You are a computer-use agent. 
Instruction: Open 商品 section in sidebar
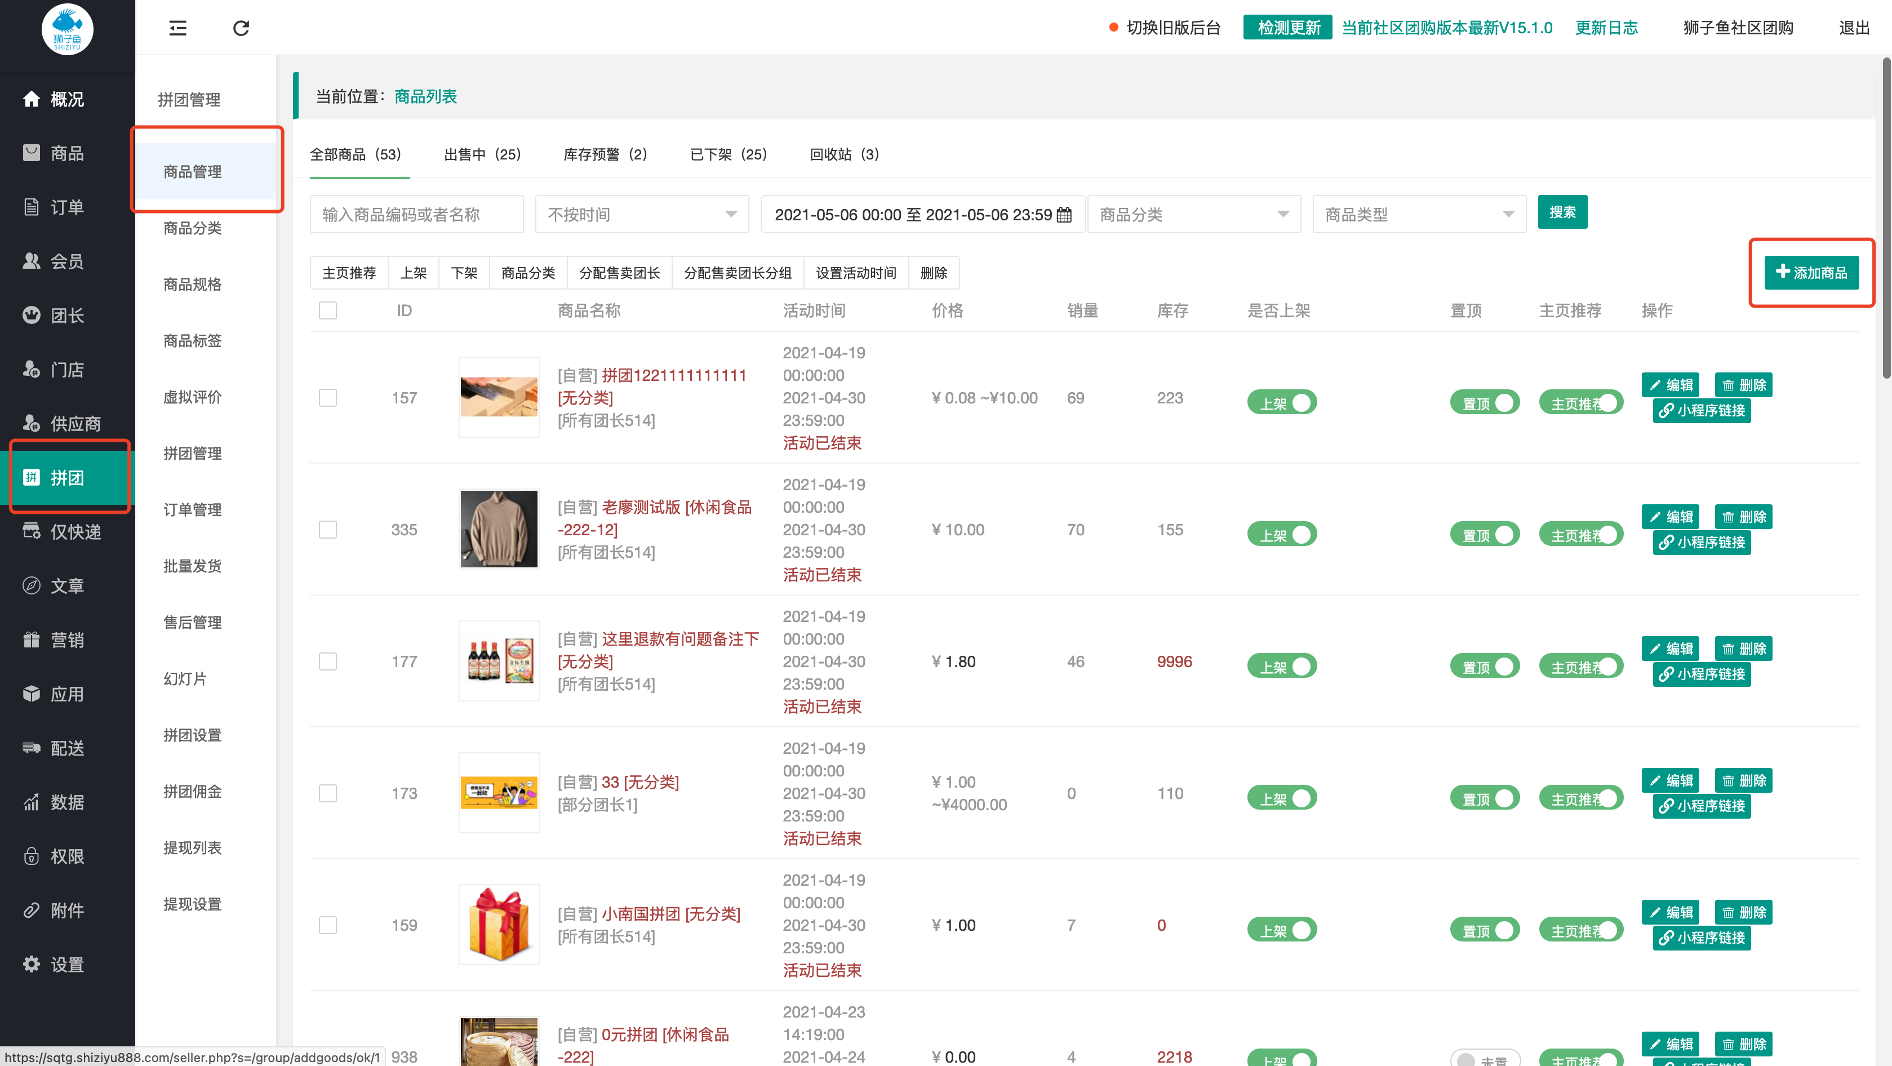(67, 153)
